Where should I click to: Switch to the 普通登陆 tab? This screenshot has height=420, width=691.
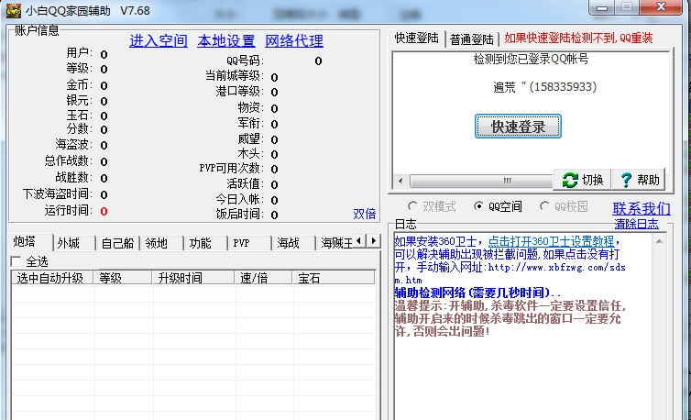click(472, 39)
